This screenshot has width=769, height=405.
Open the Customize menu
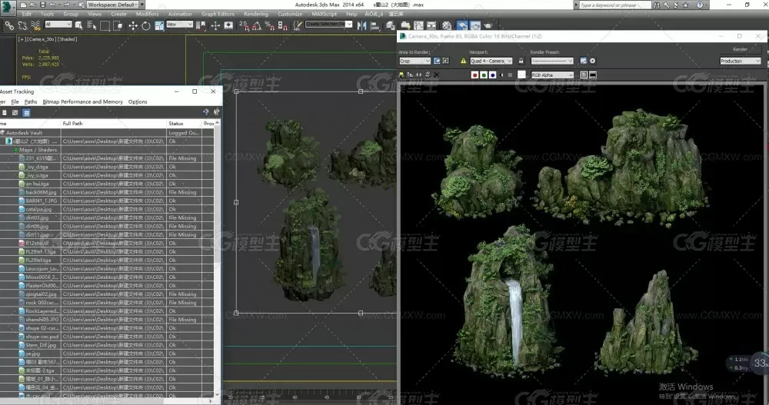290,15
